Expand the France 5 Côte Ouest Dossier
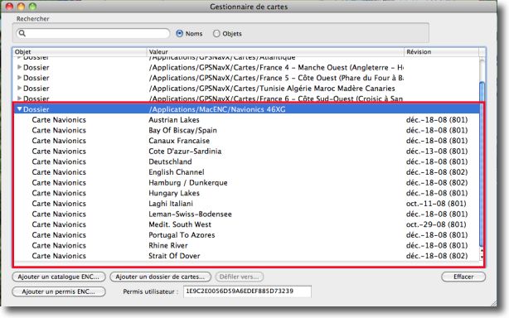This screenshot has height=318, width=509. click(19, 78)
